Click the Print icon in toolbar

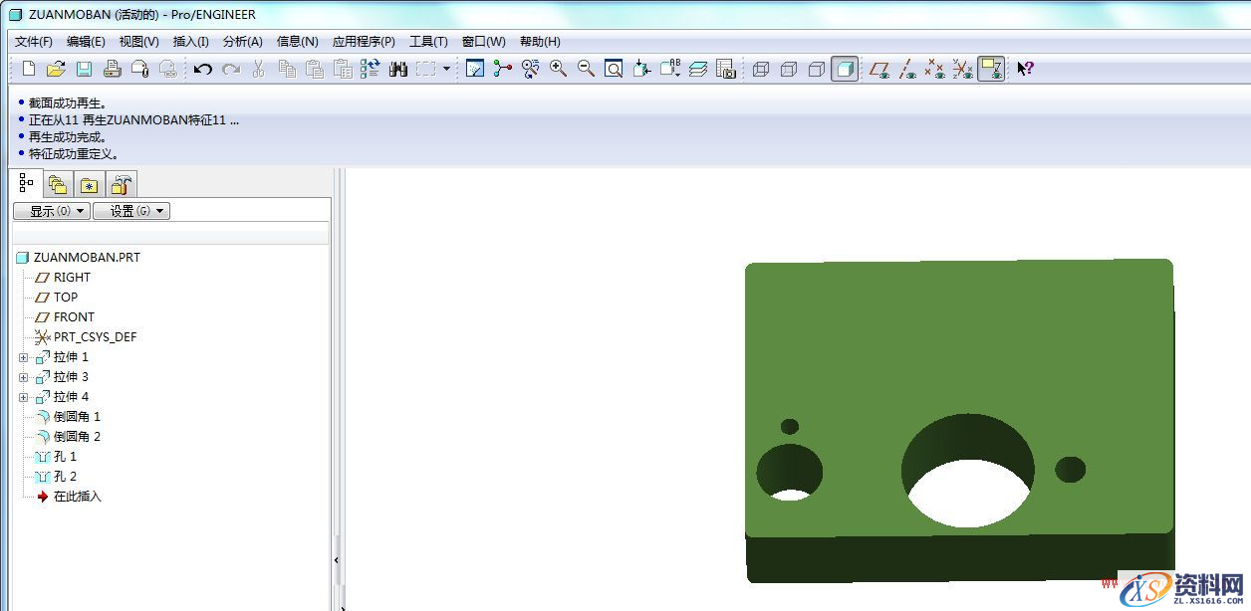[x=112, y=69]
